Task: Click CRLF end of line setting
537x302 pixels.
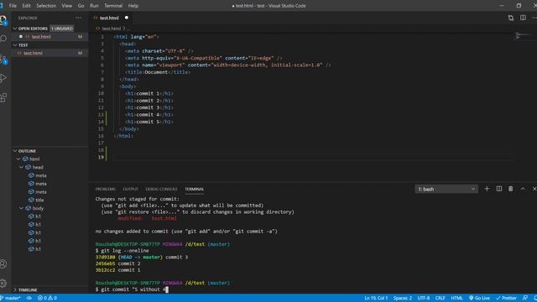Action: tap(440, 299)
